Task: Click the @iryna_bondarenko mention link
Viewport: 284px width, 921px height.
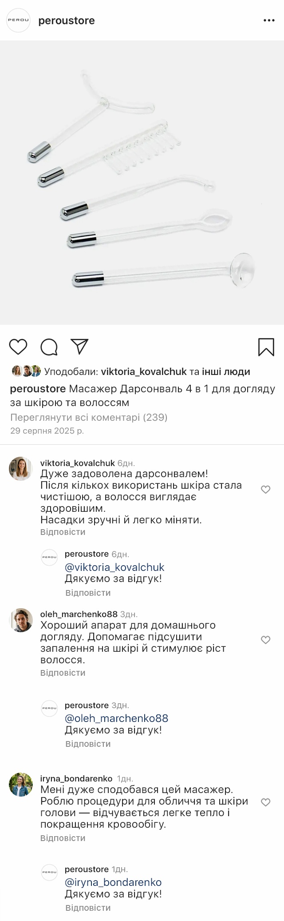Action: pos(113,882)
